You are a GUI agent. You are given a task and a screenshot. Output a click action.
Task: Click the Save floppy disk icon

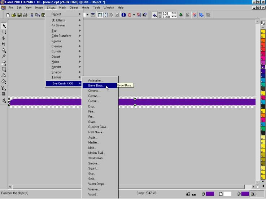(19, 15)
